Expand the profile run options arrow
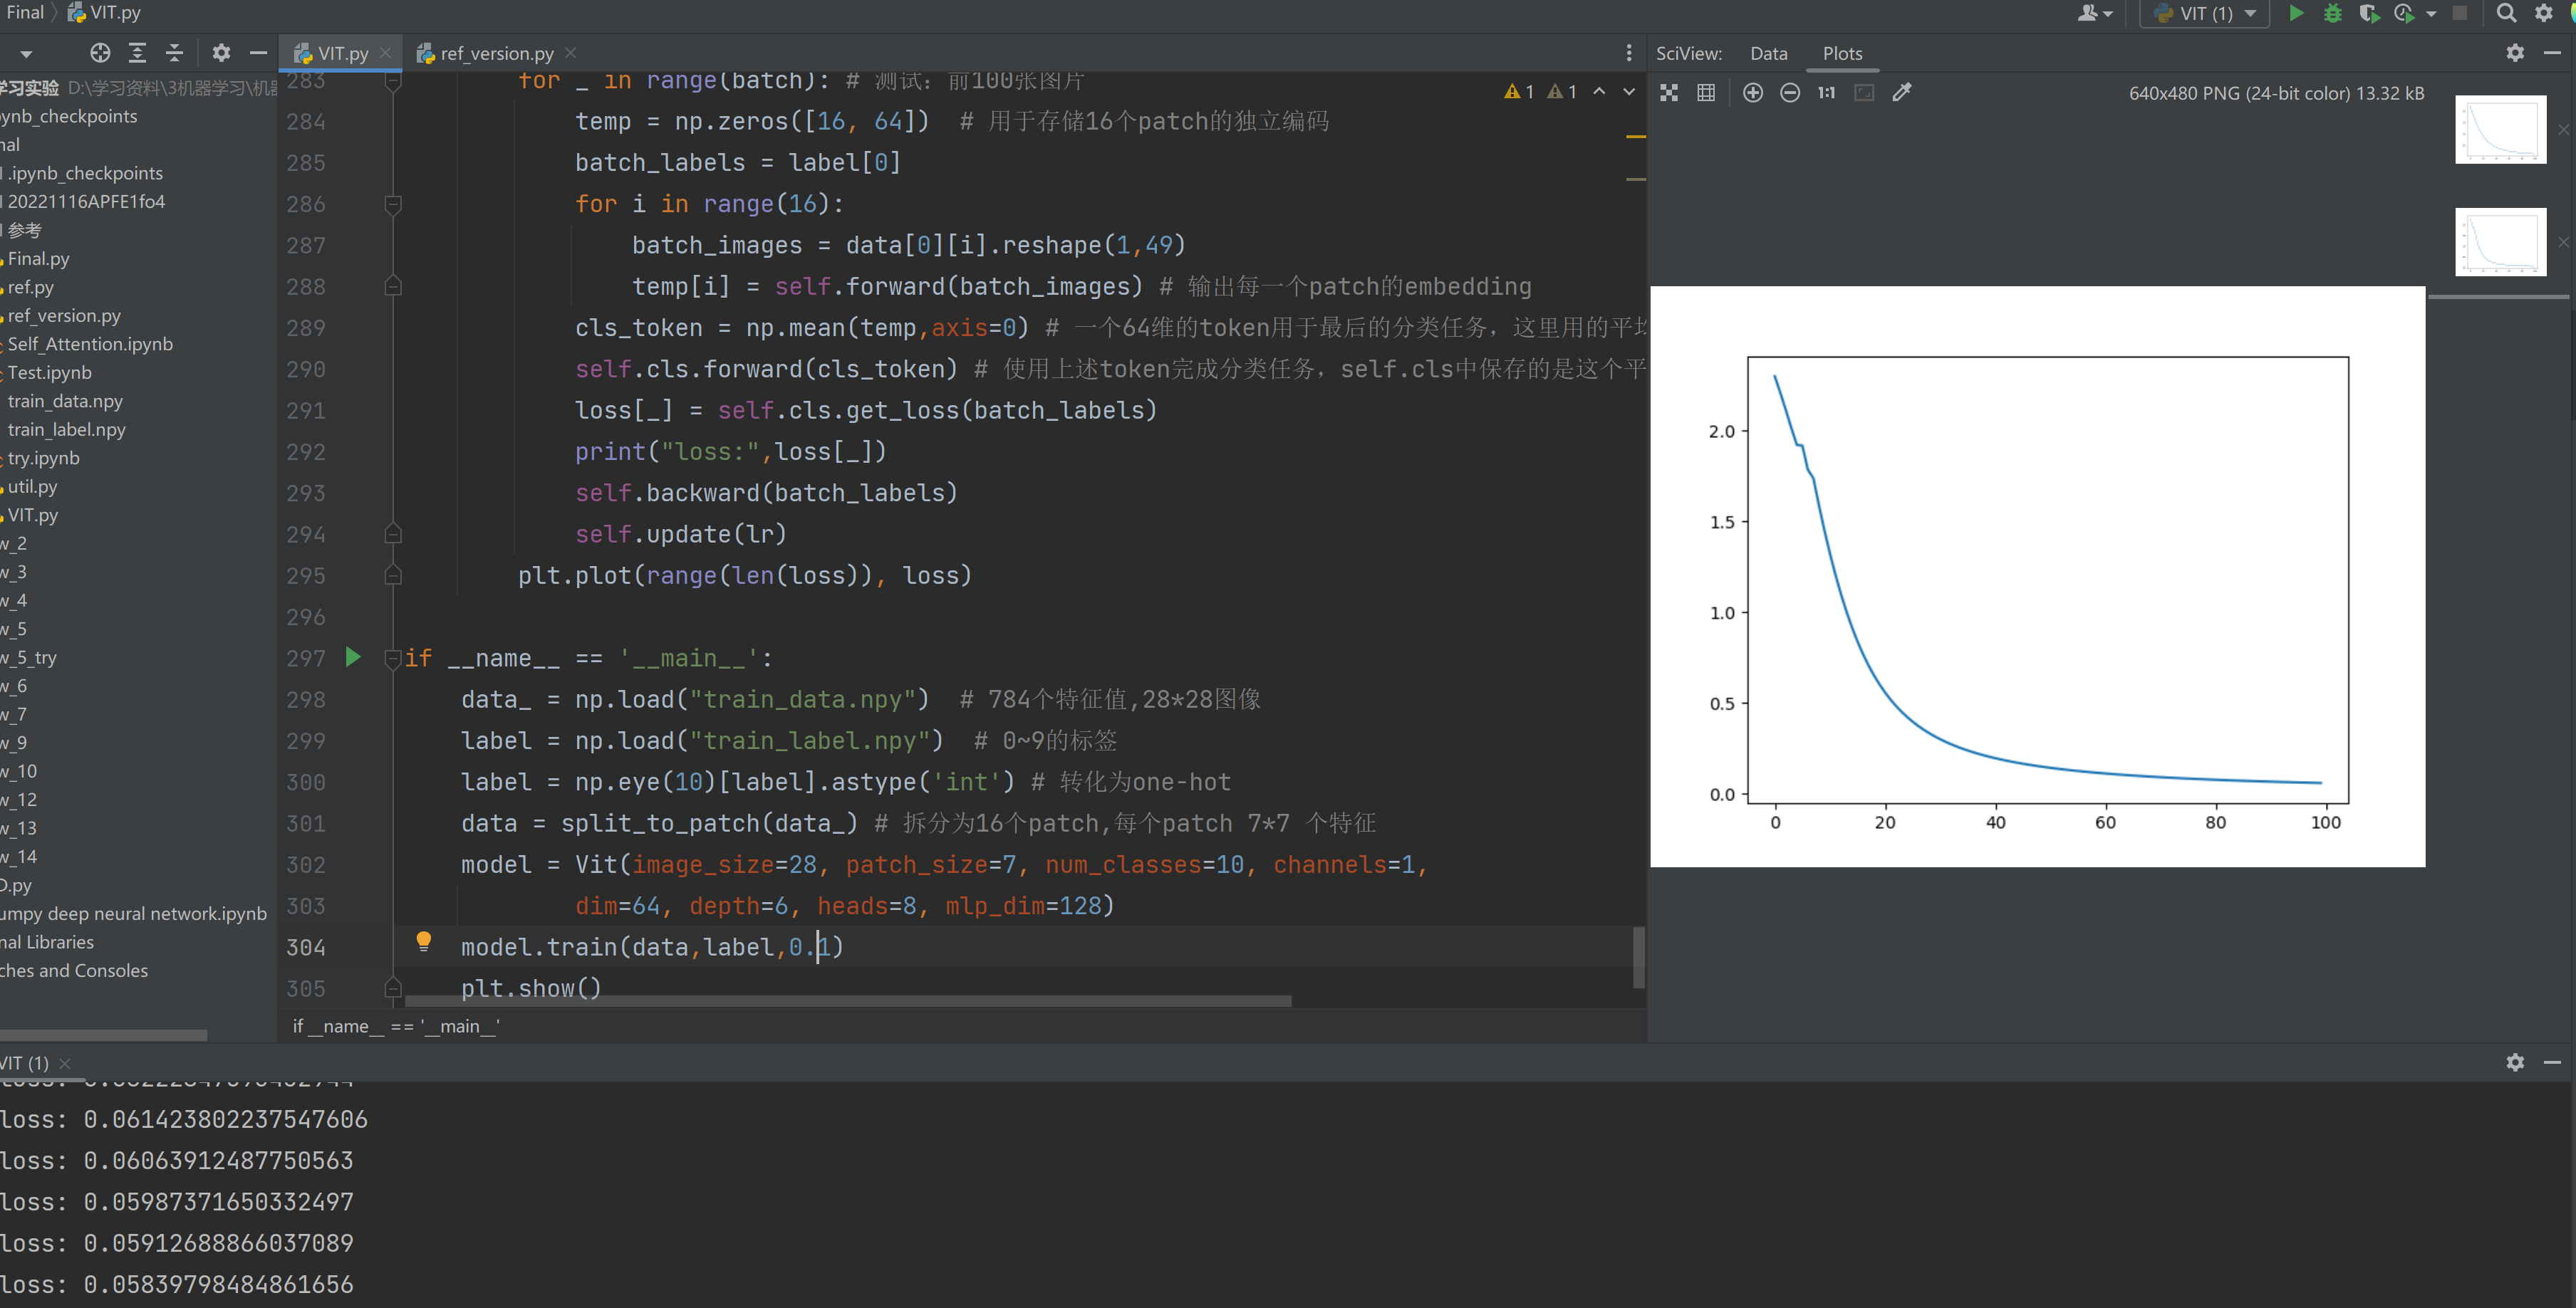 tap(2431, 14)
